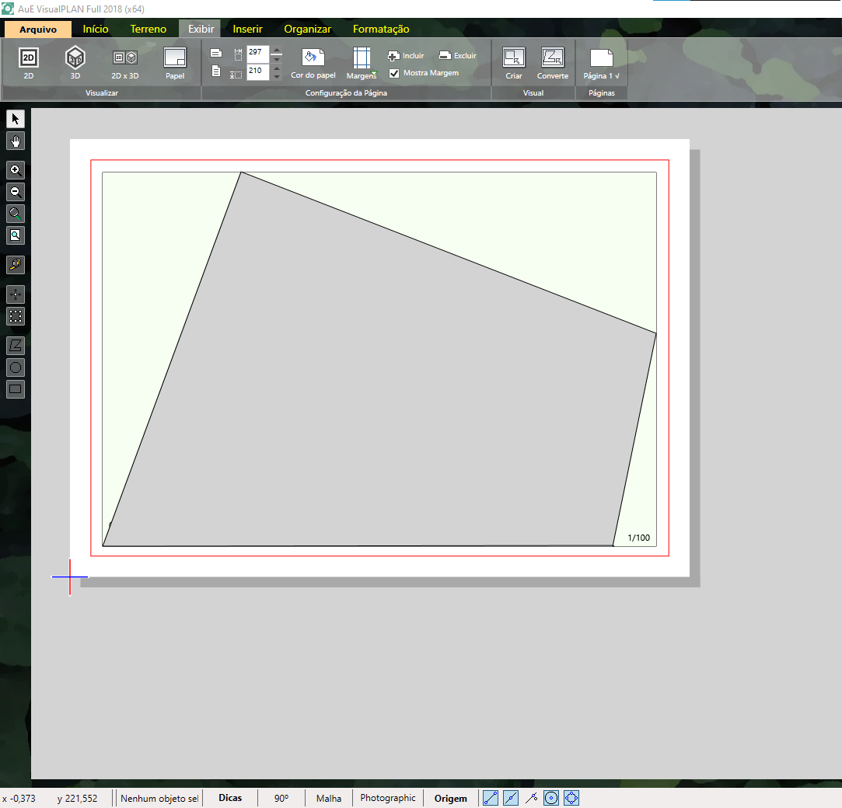Screen dimensions: 842x808
Task: Open the Cor do papel color picker
Action: tap(313, 64)
